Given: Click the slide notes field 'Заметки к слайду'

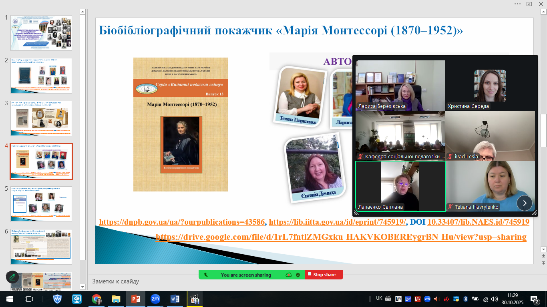Looking at the screenshot, I should (x=116, y=281).
